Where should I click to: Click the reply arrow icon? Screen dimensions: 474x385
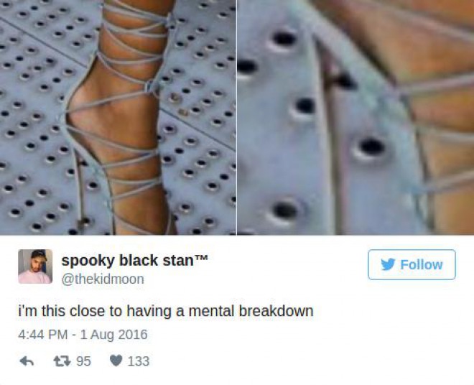coord(27,361)
